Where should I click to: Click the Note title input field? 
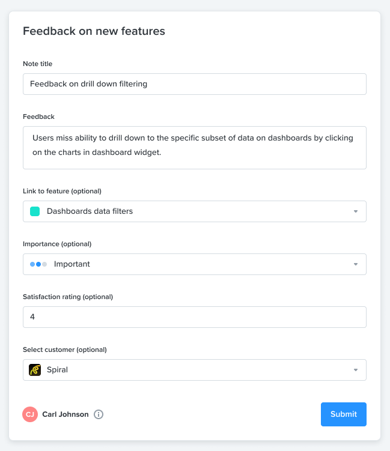click(195, 84)
